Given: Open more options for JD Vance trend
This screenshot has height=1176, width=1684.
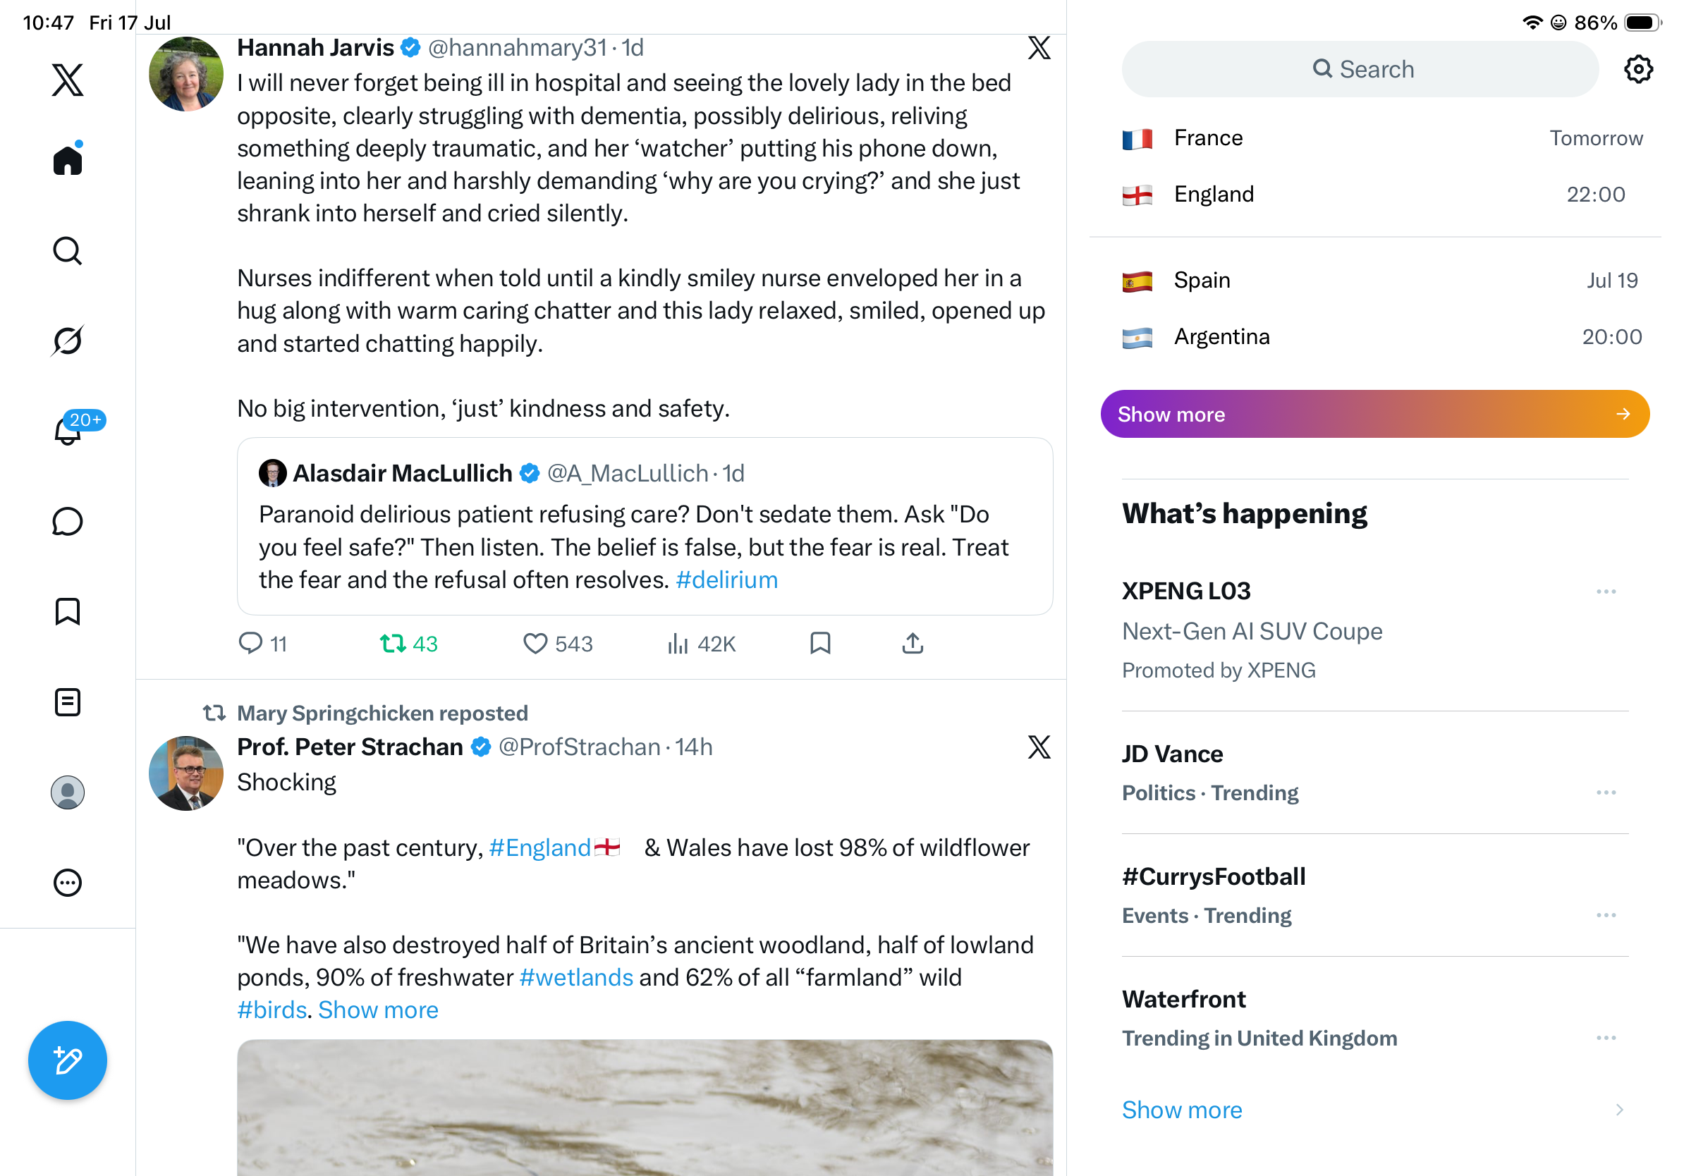Looking at the screenshot, I should (1606, 792).
